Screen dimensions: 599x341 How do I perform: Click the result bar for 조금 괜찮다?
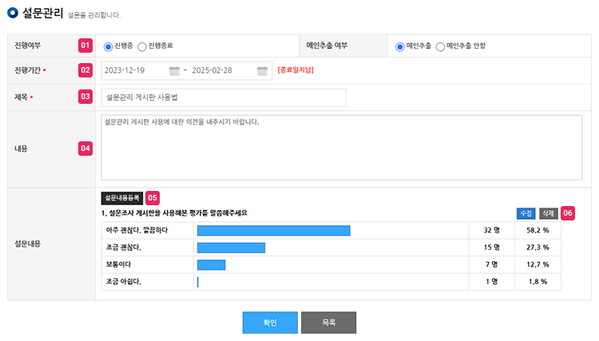click(x=231, y=248)
